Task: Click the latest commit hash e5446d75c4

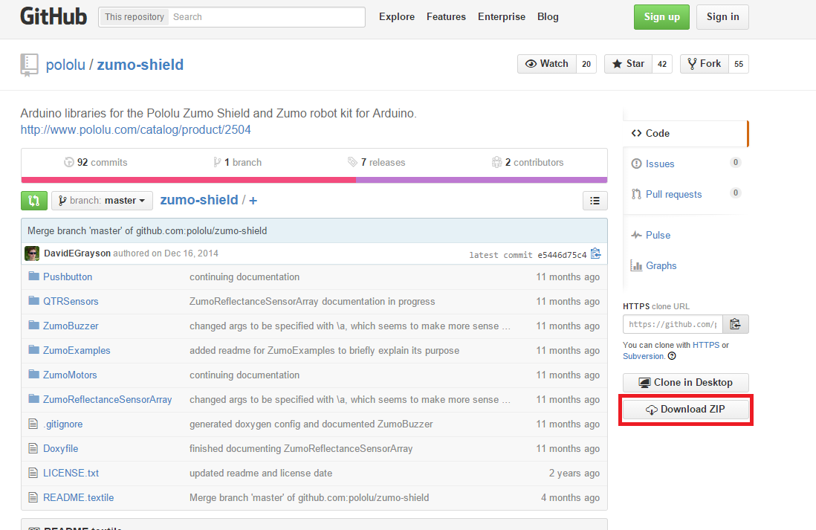Action: coord(562,255)
